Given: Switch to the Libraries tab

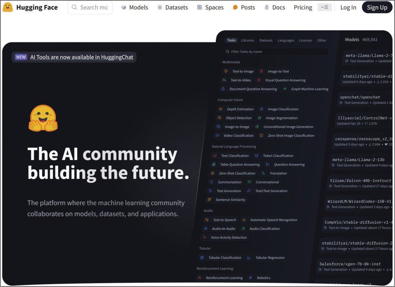Looking at the screenshot, I should [x=247, y=40].
